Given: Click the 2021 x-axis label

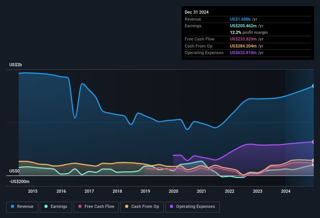Looking at the screenshot, I should click(x=202, y=191).
